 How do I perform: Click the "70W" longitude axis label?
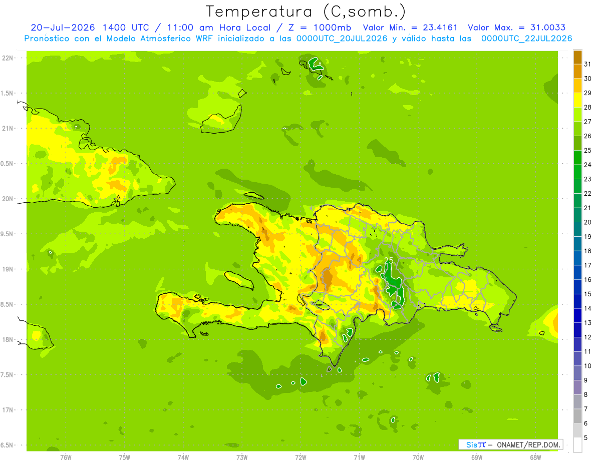point(418,457)
